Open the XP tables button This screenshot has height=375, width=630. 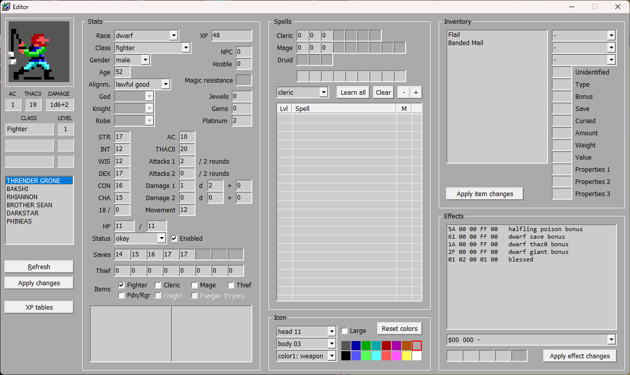point(39,307)
